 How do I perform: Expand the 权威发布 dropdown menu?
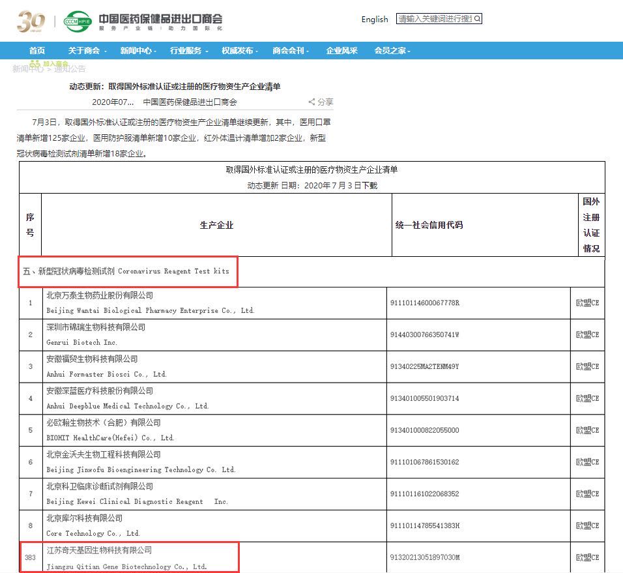tap(240, 50)
